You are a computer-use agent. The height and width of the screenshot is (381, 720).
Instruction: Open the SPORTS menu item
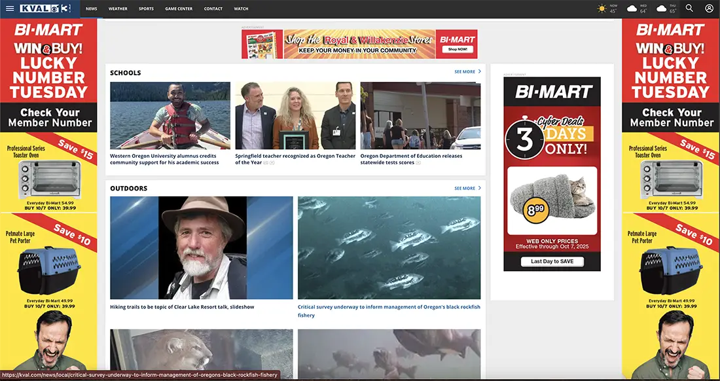[146, 9]
